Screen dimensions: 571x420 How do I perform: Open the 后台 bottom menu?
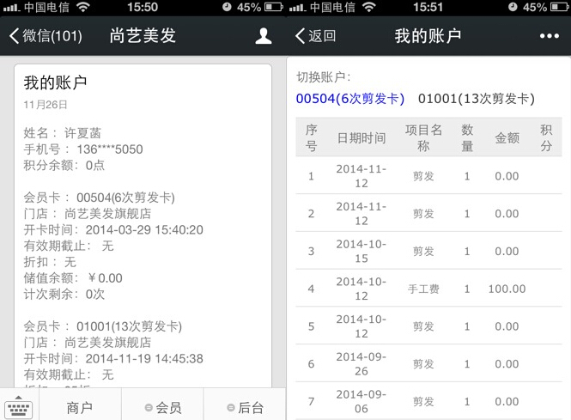[x=245, y=408]
